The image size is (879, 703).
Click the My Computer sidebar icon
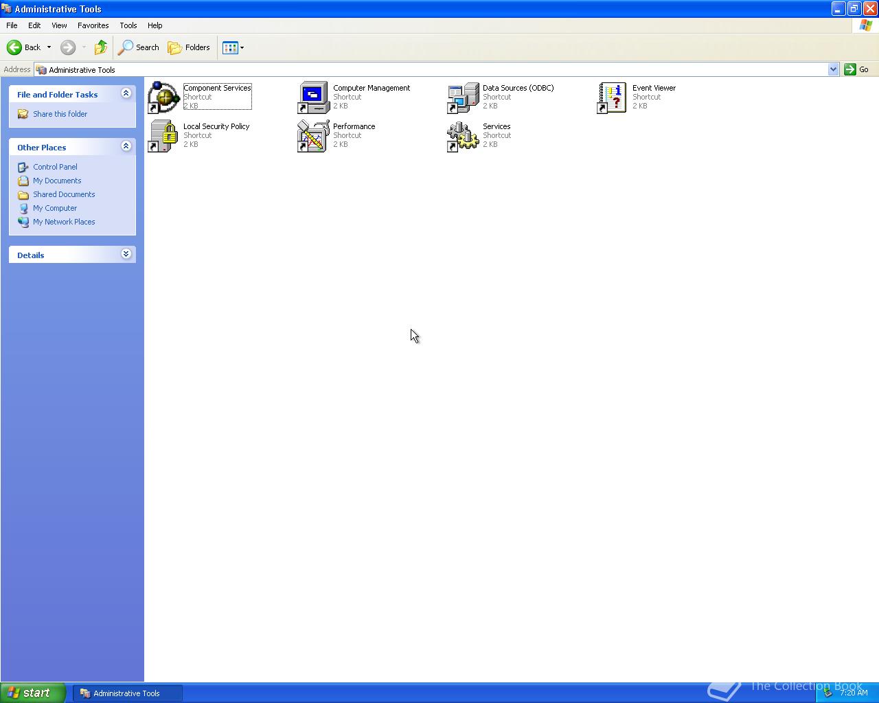(23, 208)
